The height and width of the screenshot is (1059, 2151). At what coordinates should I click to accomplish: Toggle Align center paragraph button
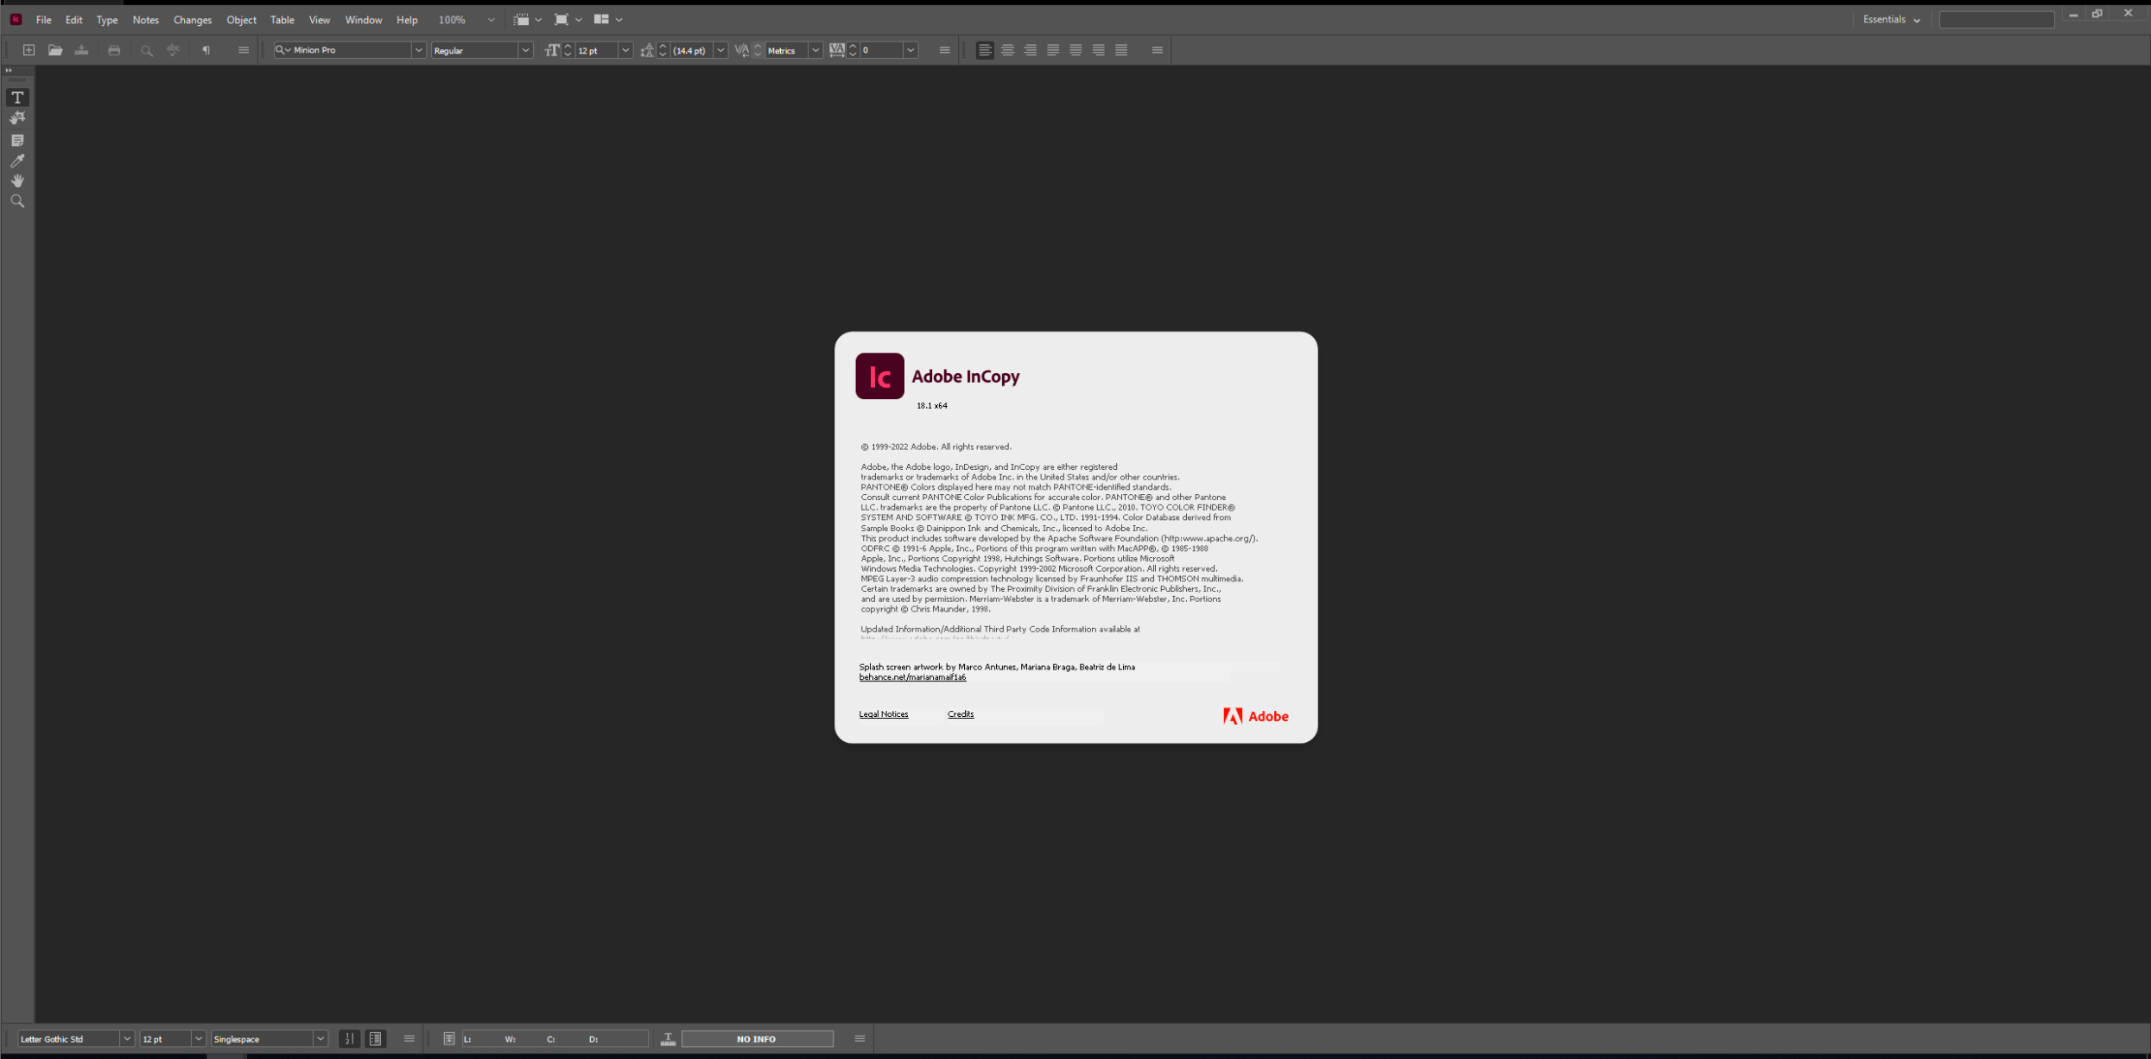1007,50
